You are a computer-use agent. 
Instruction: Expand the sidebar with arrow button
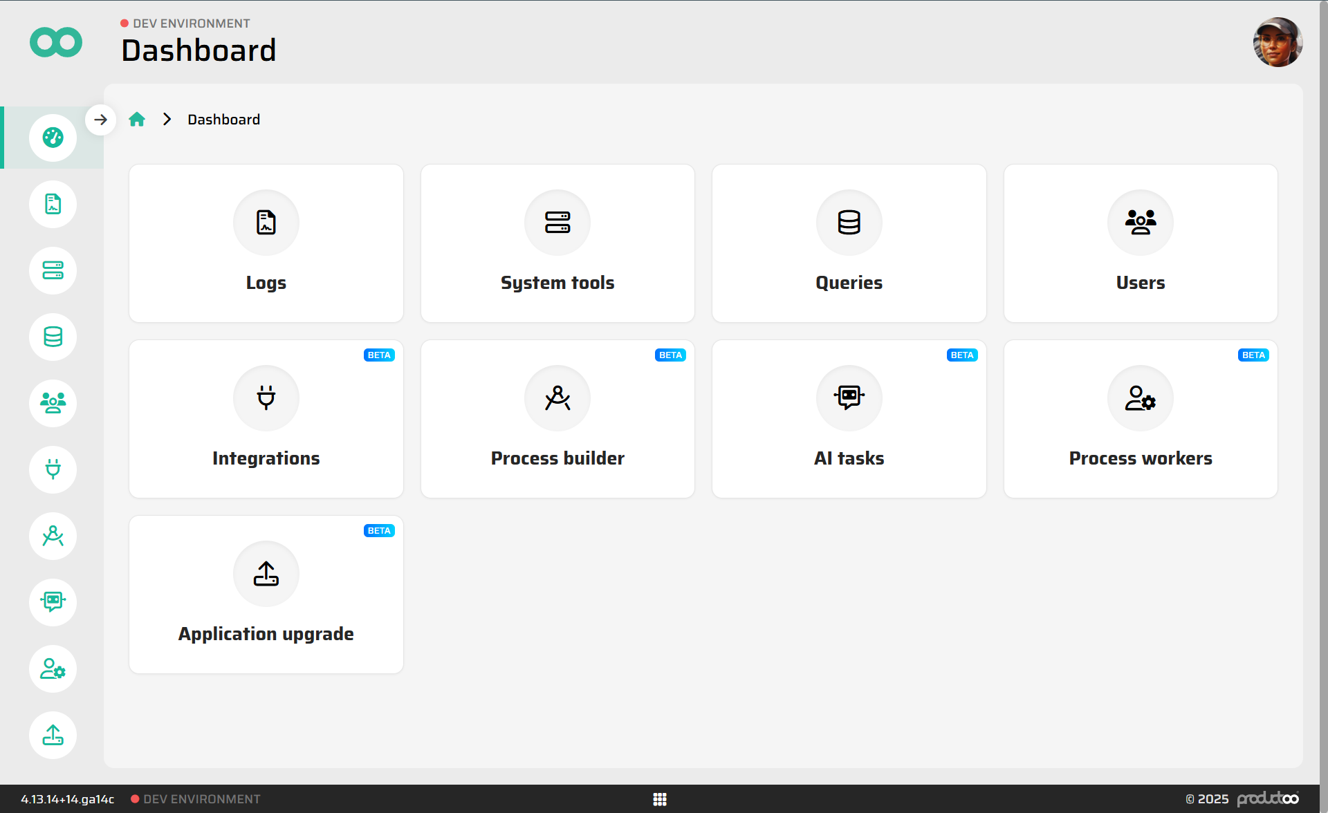point(101,120)
